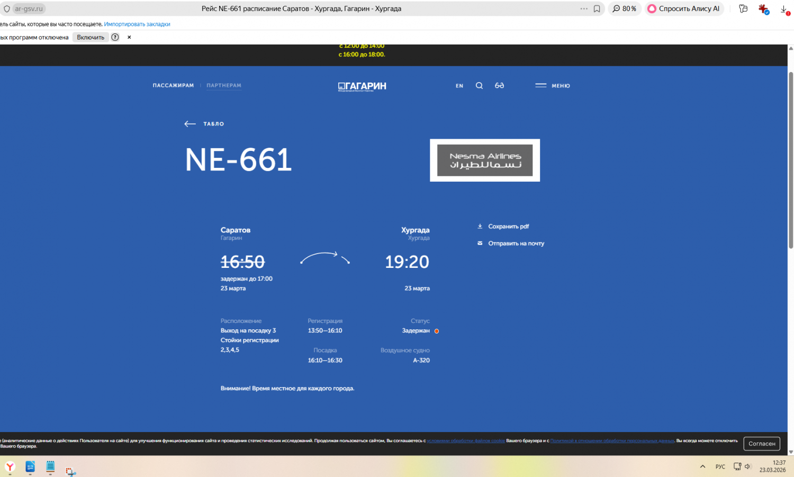Click the Yandex Browser taskbar icon
Viewport: 794px width, 477px height.
pos(10,467)
